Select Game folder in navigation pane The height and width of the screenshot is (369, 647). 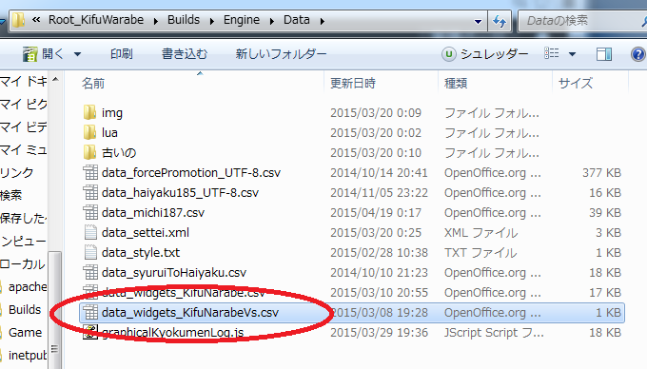coord(25,332)
